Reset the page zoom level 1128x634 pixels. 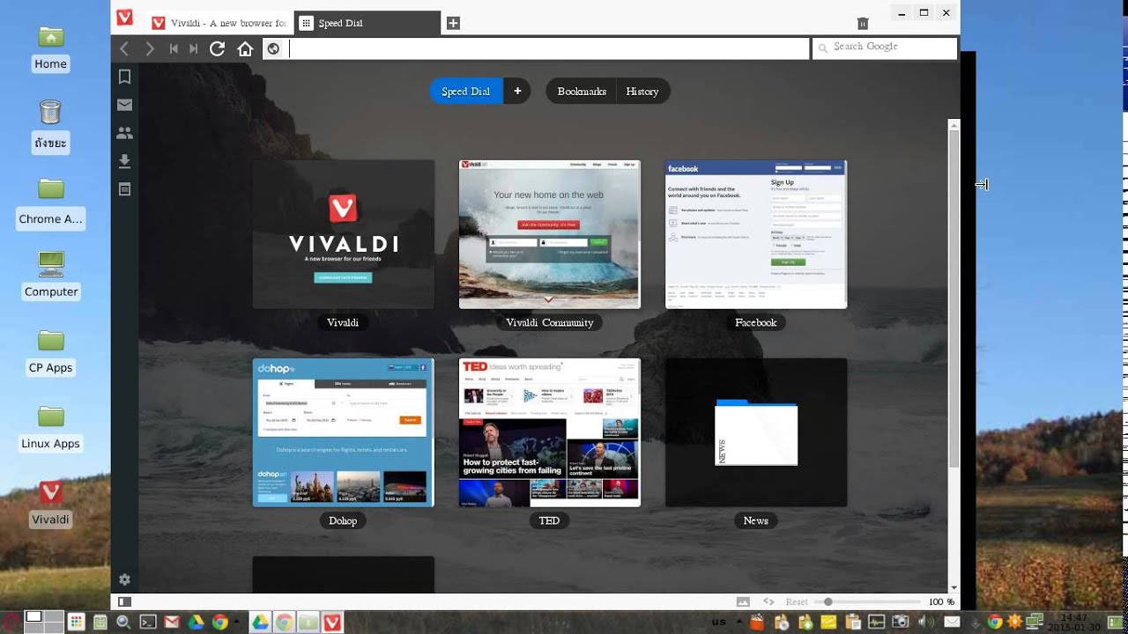pos(796,602)
